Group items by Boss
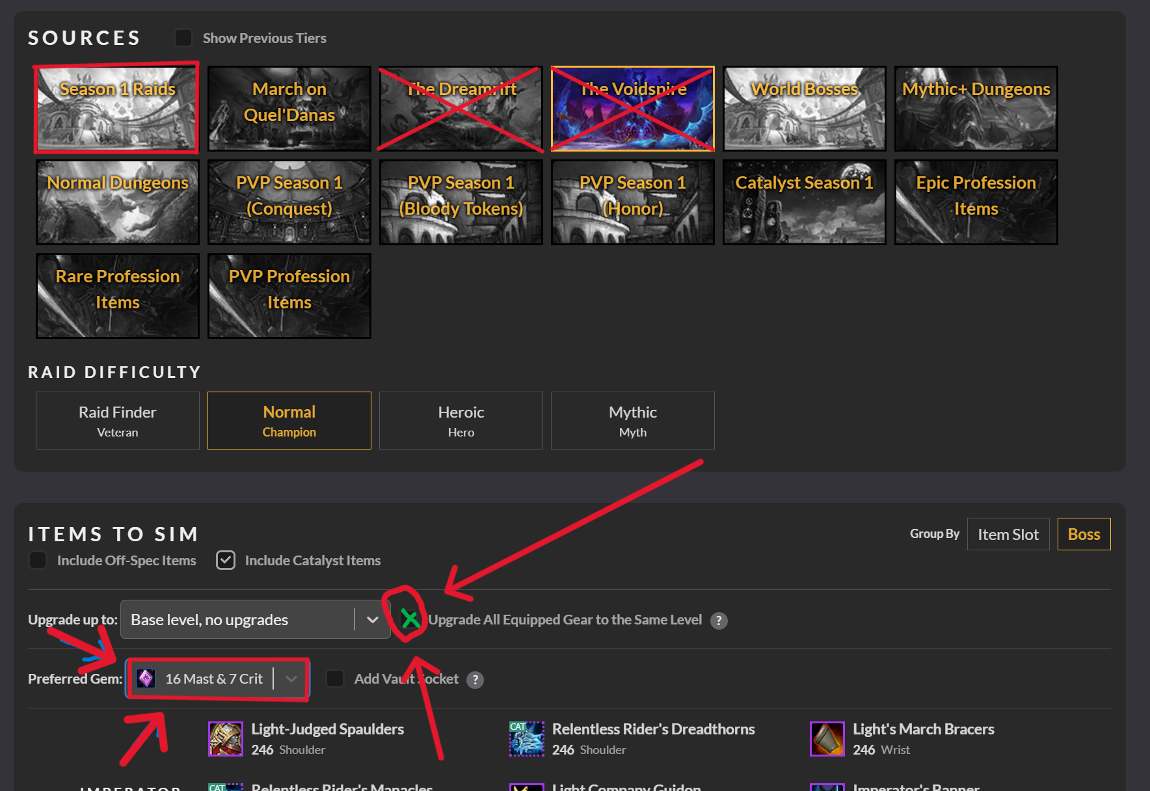Image resolution: width=1150 pixels, height=791 pixels. tap(1084, 534)
